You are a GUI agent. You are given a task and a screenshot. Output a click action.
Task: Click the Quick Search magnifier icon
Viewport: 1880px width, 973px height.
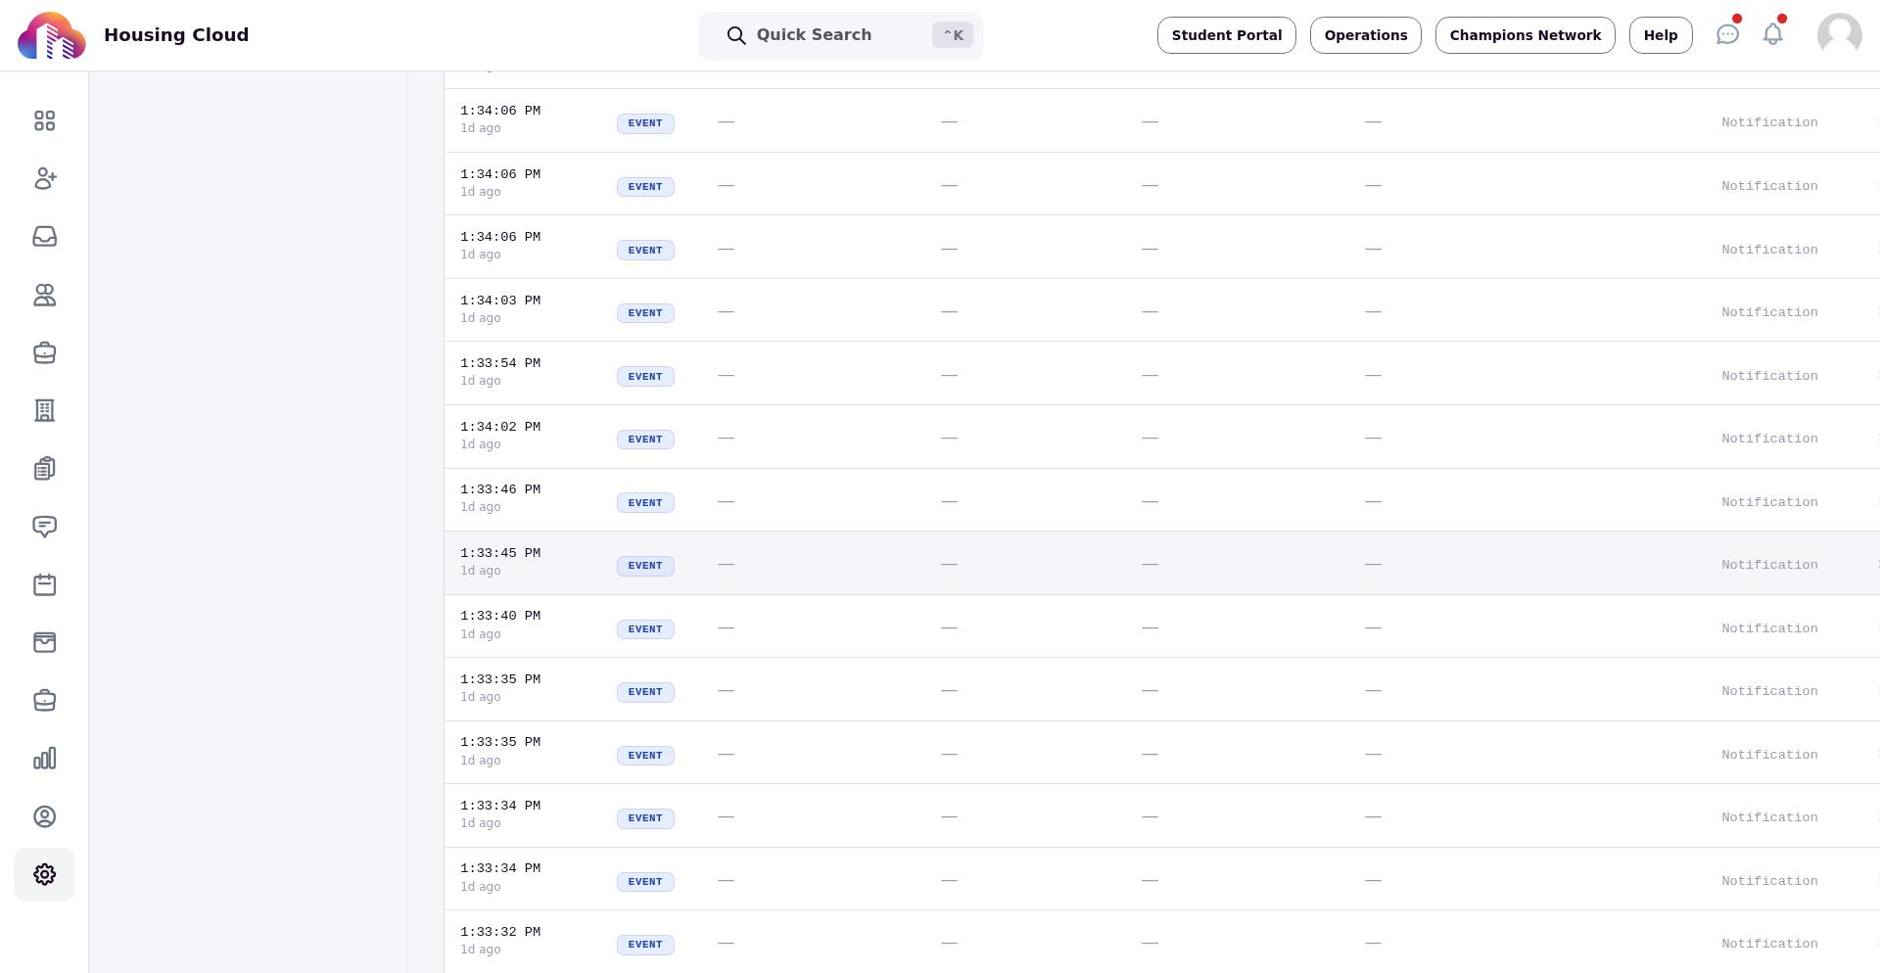coord(736,35)
